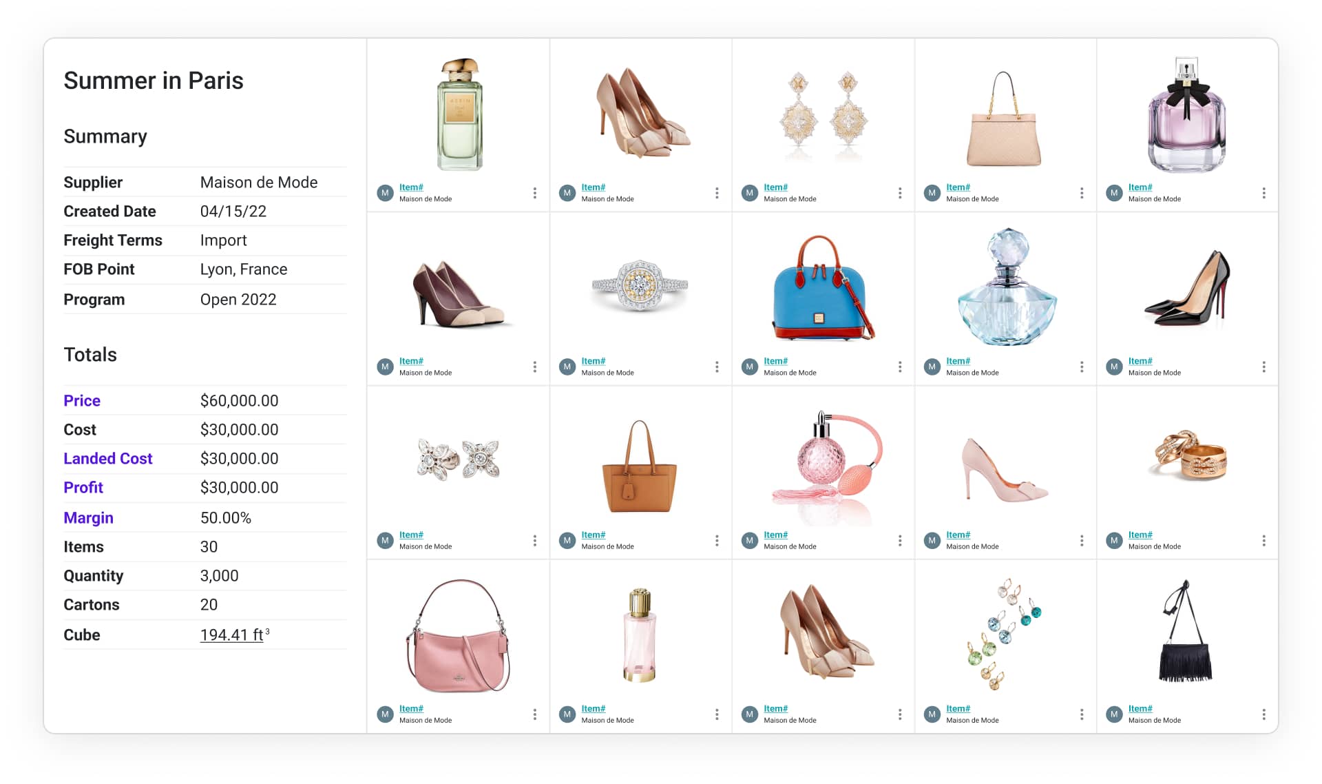
Task: Open the Margin total link
Action: coord(88,517)
